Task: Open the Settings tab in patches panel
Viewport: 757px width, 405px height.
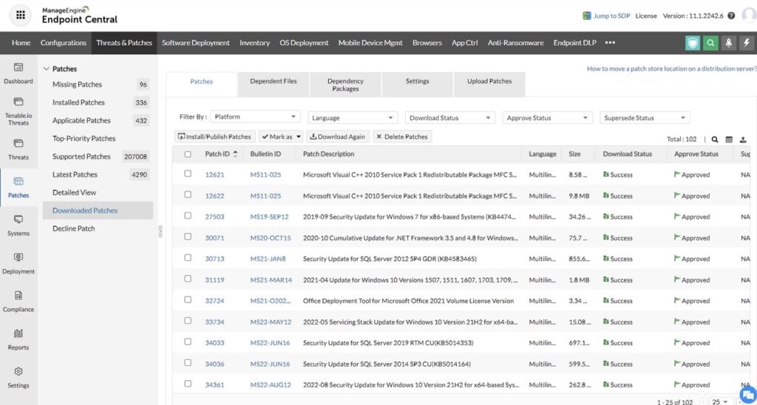Action: 417,85
